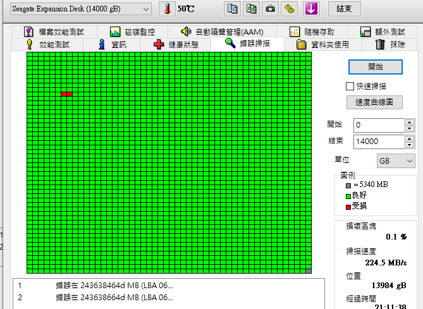Click the first red damaged block
The image size is (423, 309).
pos(64,94)
